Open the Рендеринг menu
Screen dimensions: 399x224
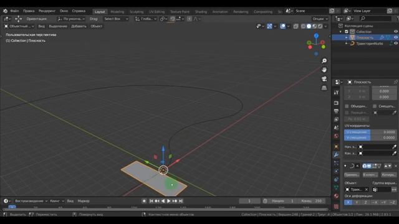click(x=47, y=11)
